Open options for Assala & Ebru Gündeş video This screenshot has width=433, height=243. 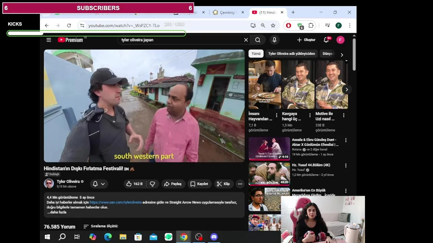[346, 140]
